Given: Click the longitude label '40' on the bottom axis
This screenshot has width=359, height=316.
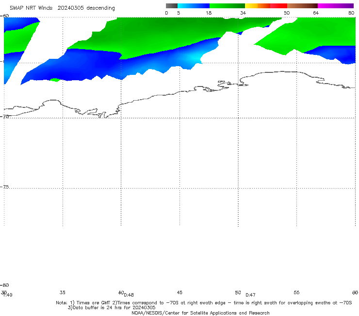Looking at the screenshot, I should [x=121, y=292].
